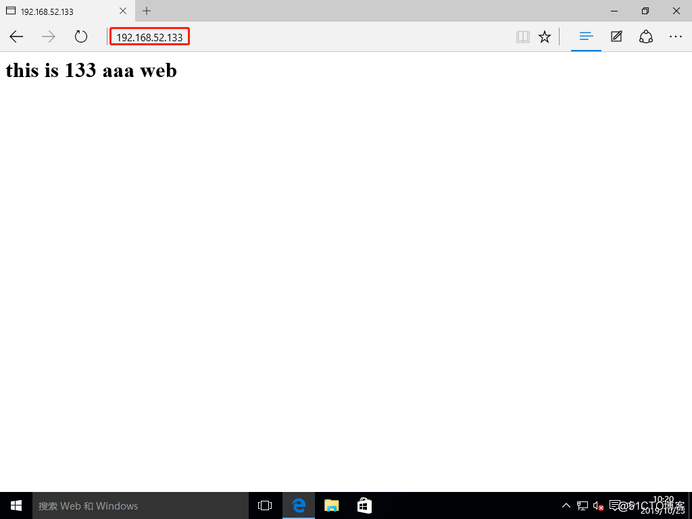Make a web note with pen icon
The image size is (692, 519).
coord(616,36)
